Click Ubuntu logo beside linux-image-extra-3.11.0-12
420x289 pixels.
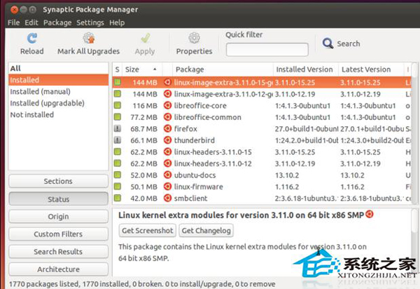click(167, 94)
